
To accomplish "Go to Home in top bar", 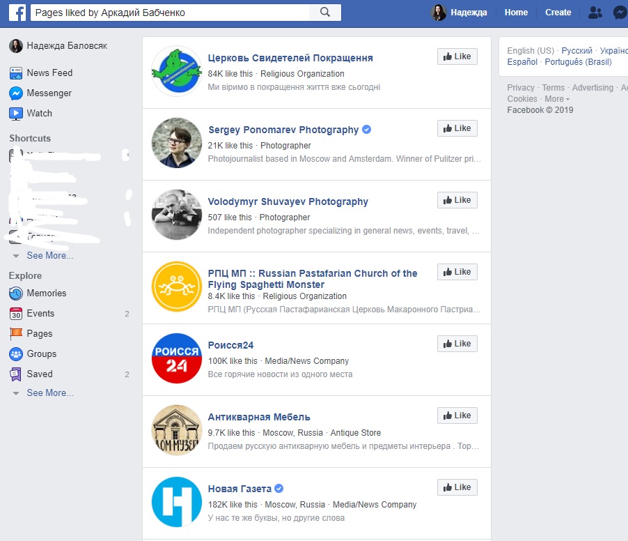I will pos(516,13).
